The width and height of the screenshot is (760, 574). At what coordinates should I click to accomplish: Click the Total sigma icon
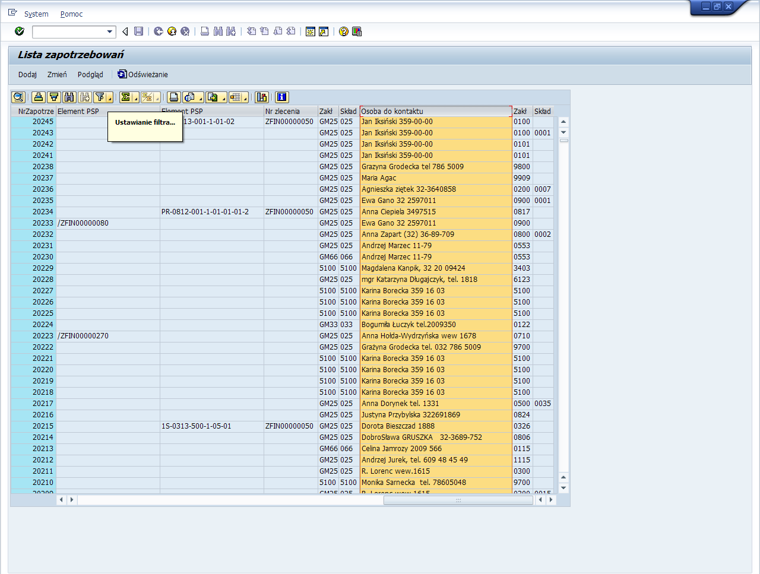pyautogui.click(x=125, y=97)
